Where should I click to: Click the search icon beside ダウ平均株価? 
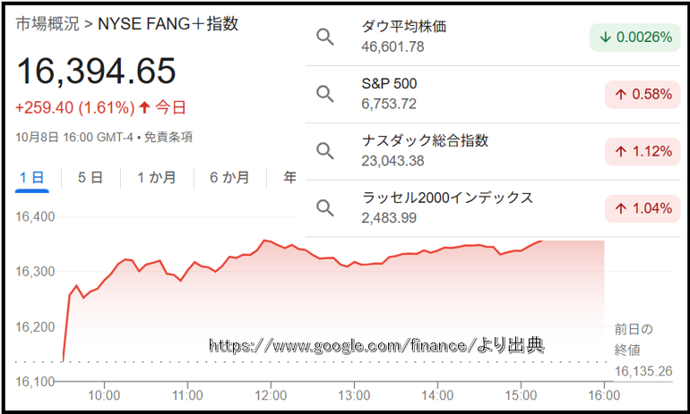[x=325, y=37]
